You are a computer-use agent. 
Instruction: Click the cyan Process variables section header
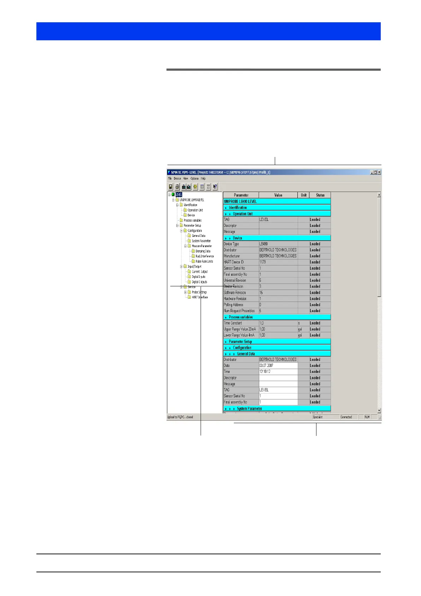click(277, 317)
